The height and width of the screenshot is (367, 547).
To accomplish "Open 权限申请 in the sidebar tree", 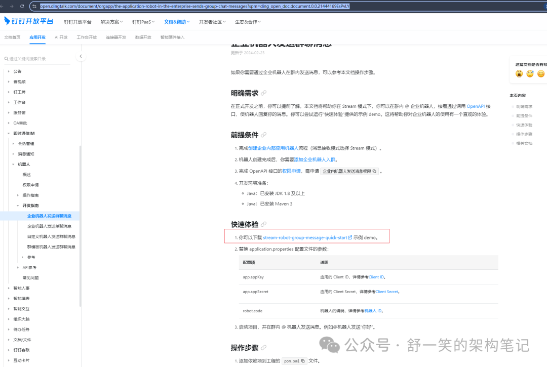I will coord(31,185).
